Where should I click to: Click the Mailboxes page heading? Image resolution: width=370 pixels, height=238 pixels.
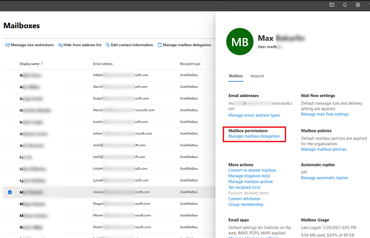tap(22, 26)
